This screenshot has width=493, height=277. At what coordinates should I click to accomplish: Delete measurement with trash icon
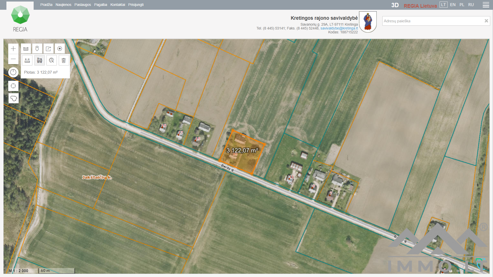pyautogui.click(x=64, y=60)
